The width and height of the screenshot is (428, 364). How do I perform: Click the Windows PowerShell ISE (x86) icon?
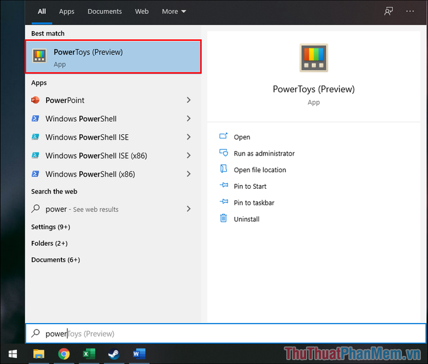click(35, 155)
